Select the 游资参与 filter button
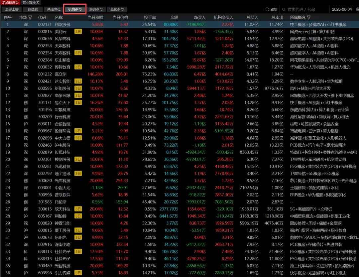 (x=96, y=9)
